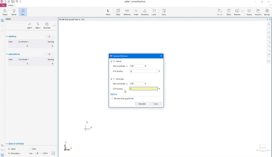Image resolution: width=272 pixels, height=157 pixels.
Task: Click the zoom window icon in viewport toolbar
Action: coord(269,42)
